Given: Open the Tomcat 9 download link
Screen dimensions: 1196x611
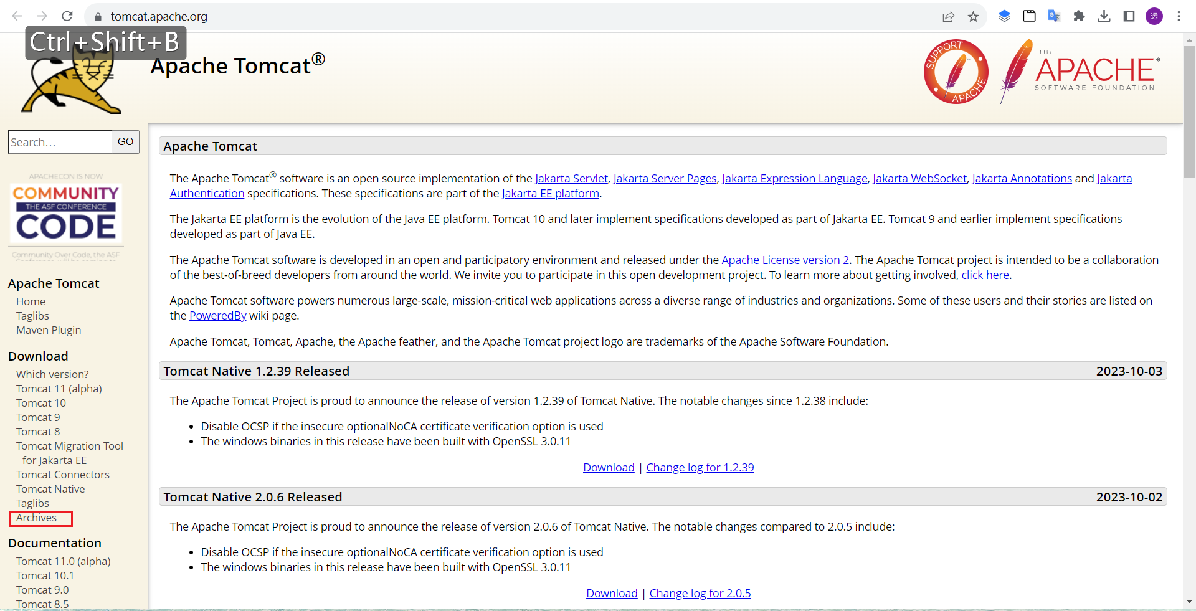Looking at the screenshot, I should click(x=38, y=417).
